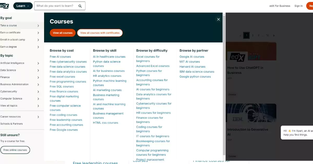Open the IBM Generative AI course thumbnail
This screenshot has width=313, height=164.
point(251,113)
